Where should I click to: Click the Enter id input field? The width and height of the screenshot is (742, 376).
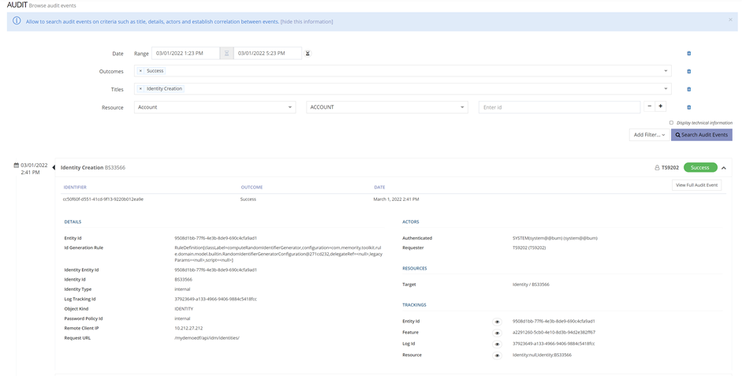pyautogui.click(x=558, y=107)
